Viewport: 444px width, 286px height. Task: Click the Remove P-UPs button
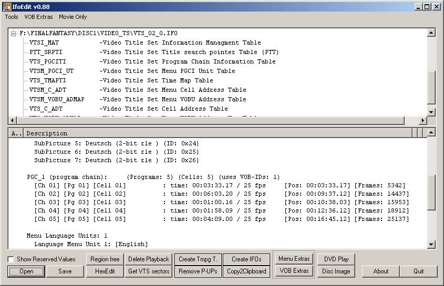(x=197, y=271)
